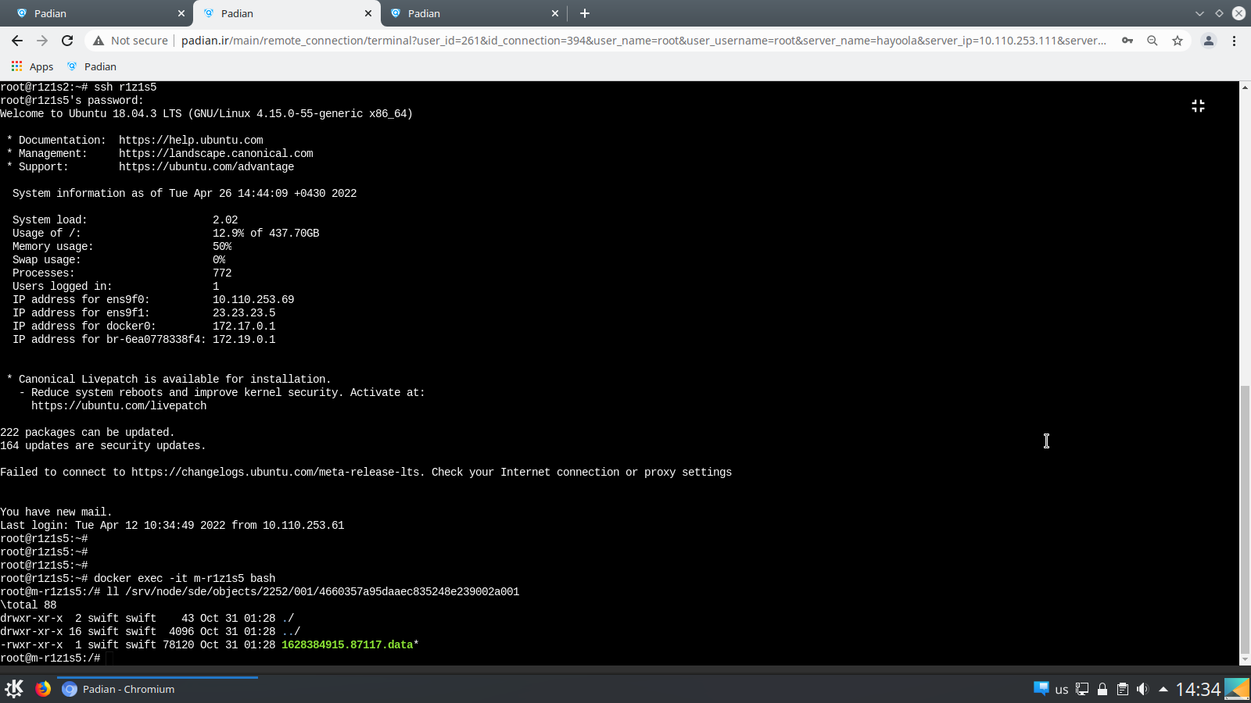The width and height of the screenshot is (1251, 703).
Task: Click the ens9f1 IP value 23.23.23.5
Action: pyautogui.click(x=244, y=313)
